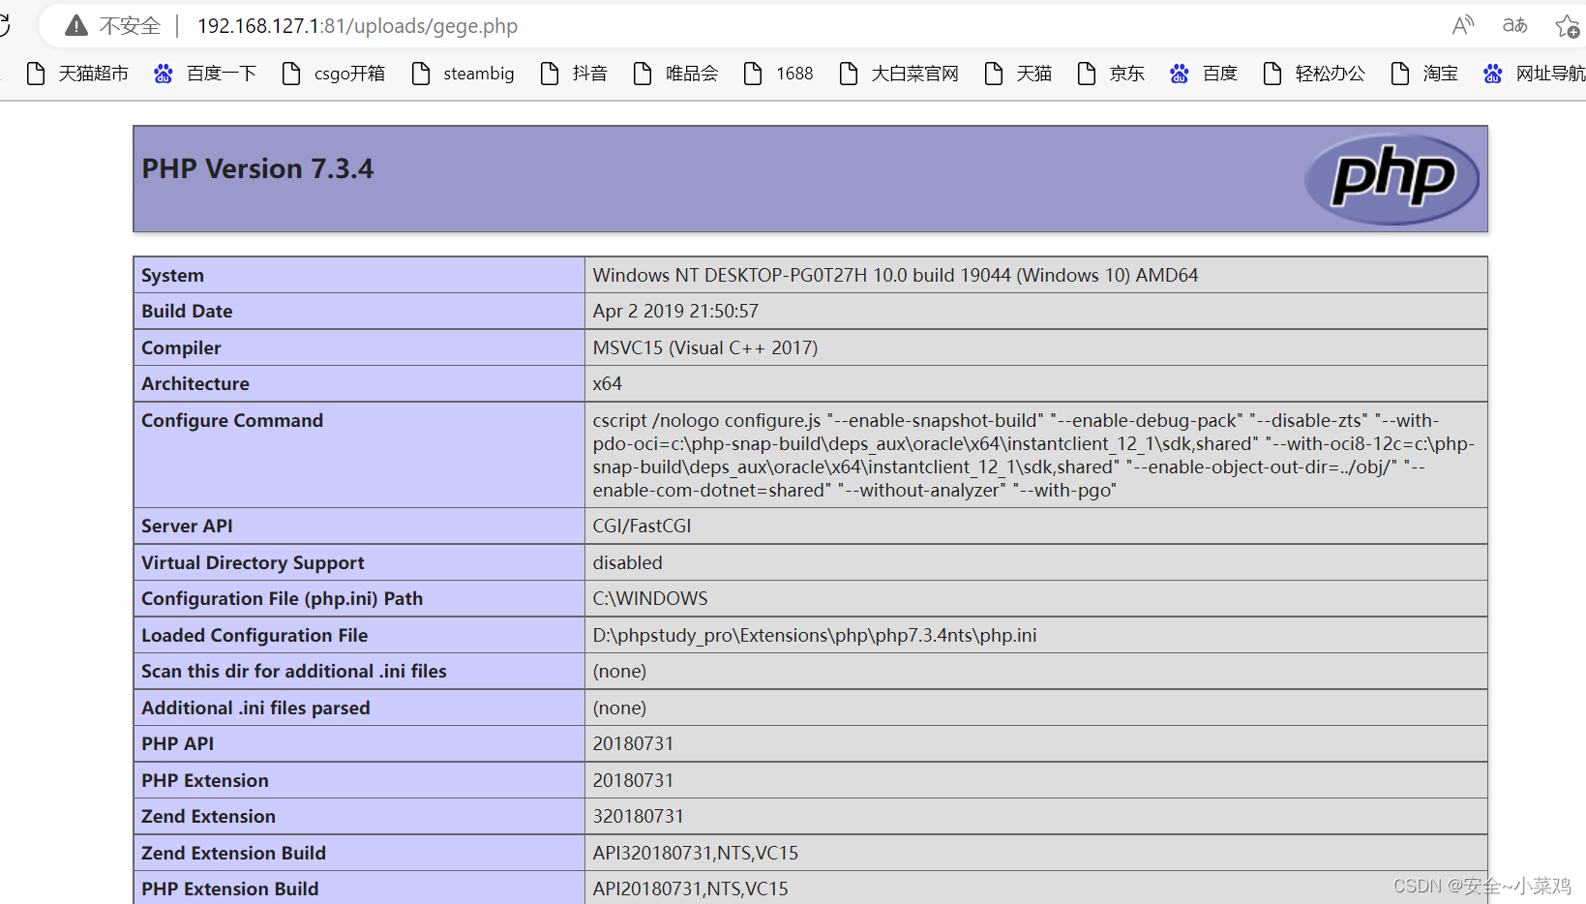Viewport: 1586px width, 904px height.
Task: Click the Server API value CGI/FastCGI
Action: (642, 527)
